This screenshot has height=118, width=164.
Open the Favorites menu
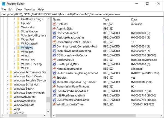(30, 9)
